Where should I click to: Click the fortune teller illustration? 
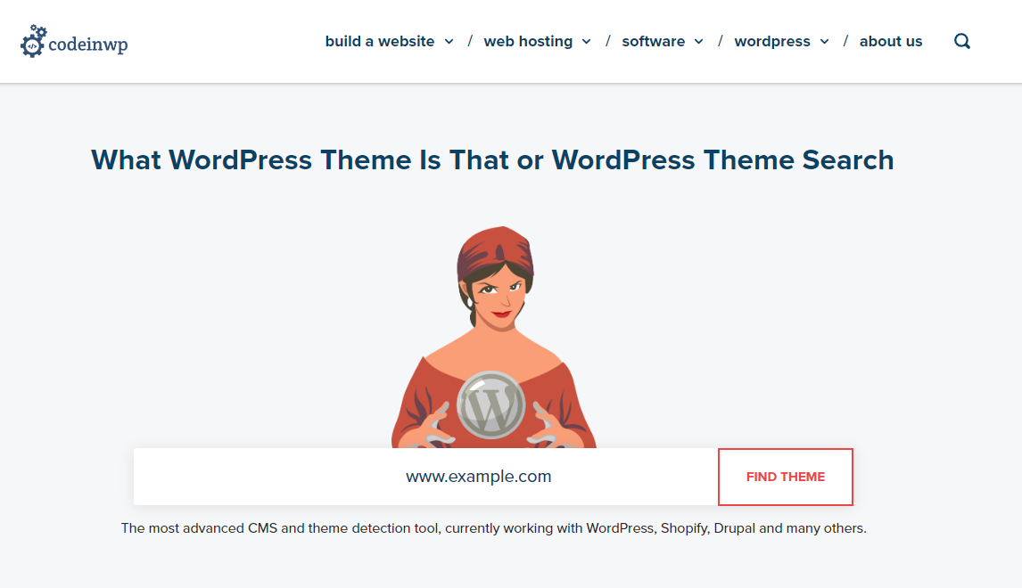click(x=493, y=337)
